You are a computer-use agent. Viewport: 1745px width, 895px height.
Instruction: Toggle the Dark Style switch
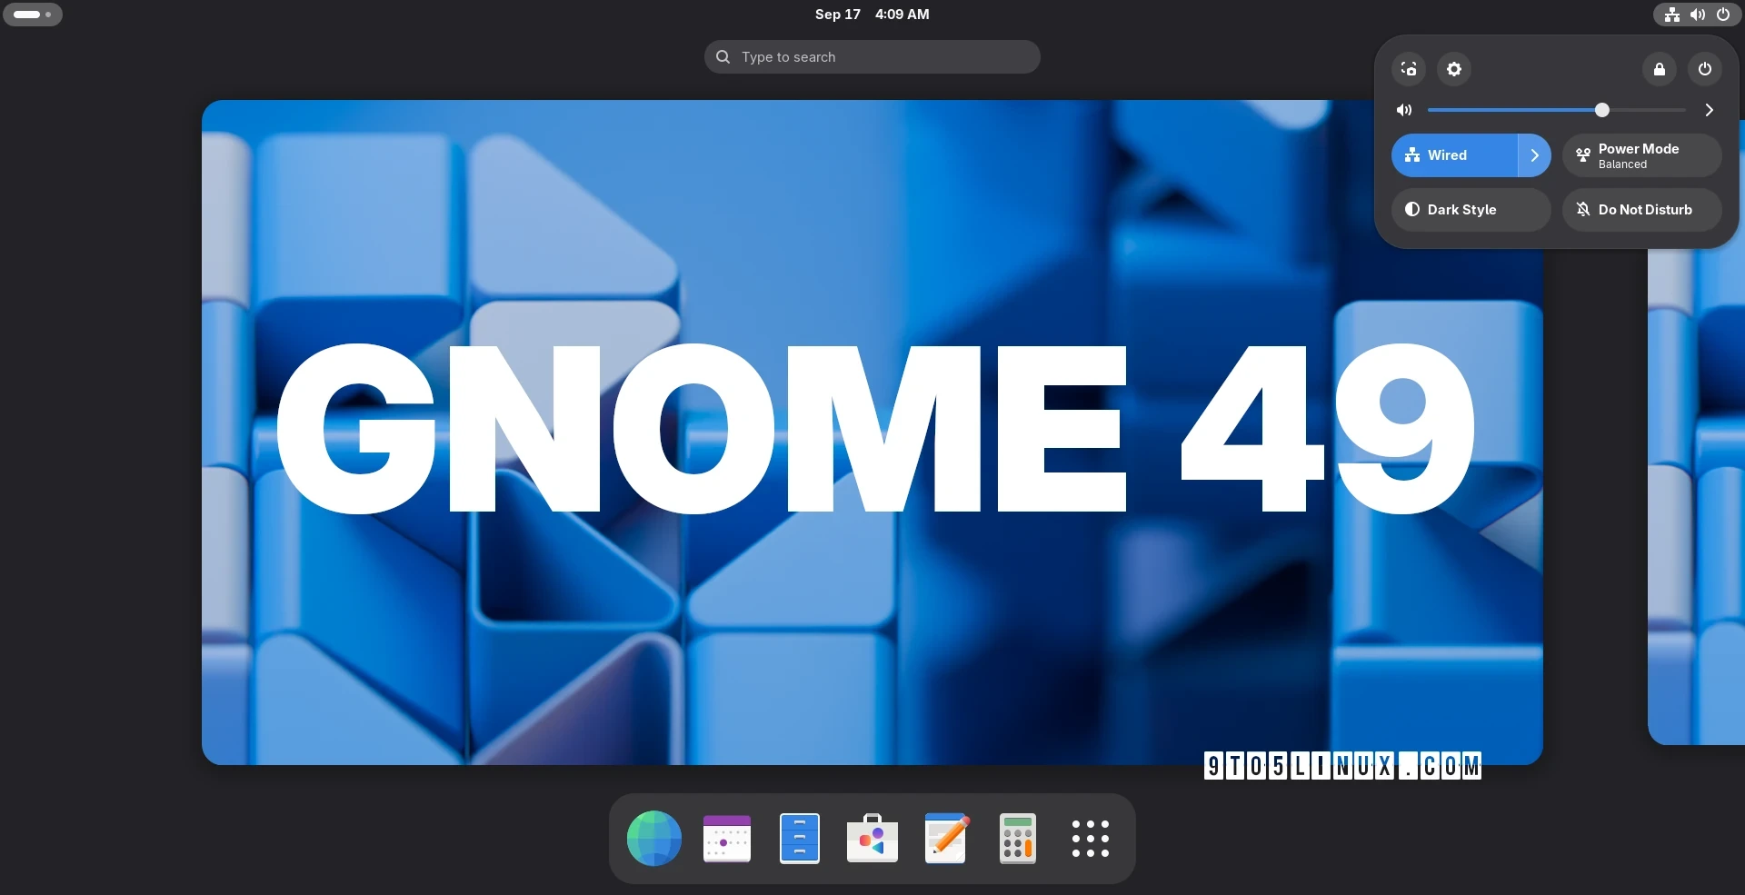pyautogui.click(x=1471, y=210)
